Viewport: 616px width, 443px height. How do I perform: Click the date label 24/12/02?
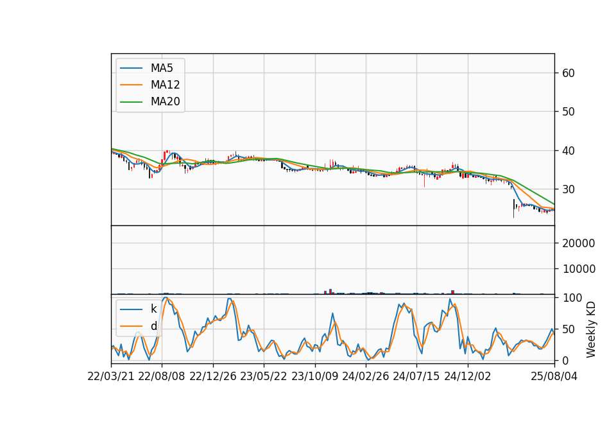tap(468, 376)
